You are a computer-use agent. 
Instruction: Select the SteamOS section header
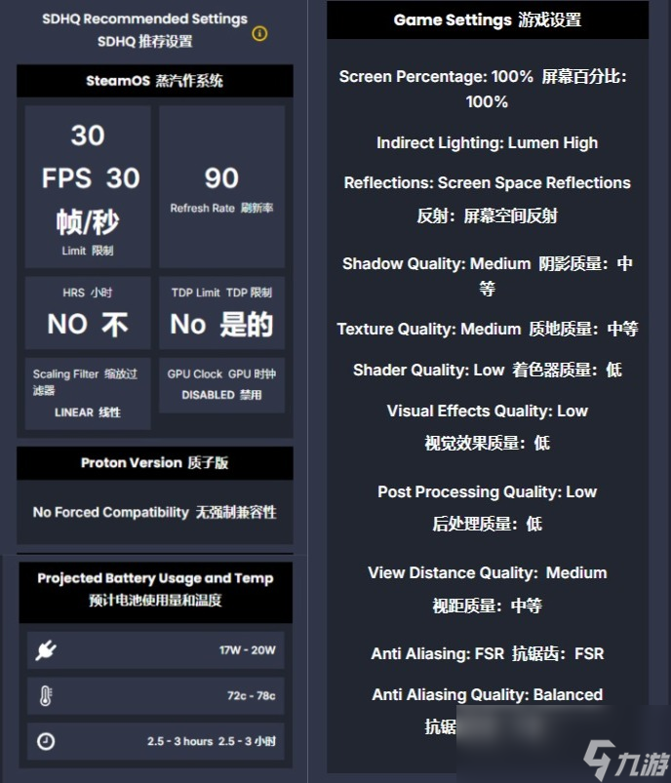point(154,81)
